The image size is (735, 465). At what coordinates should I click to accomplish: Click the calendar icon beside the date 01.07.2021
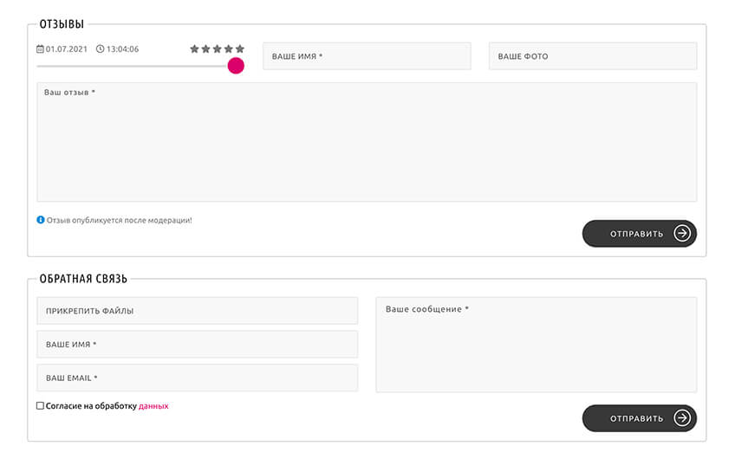41,49
